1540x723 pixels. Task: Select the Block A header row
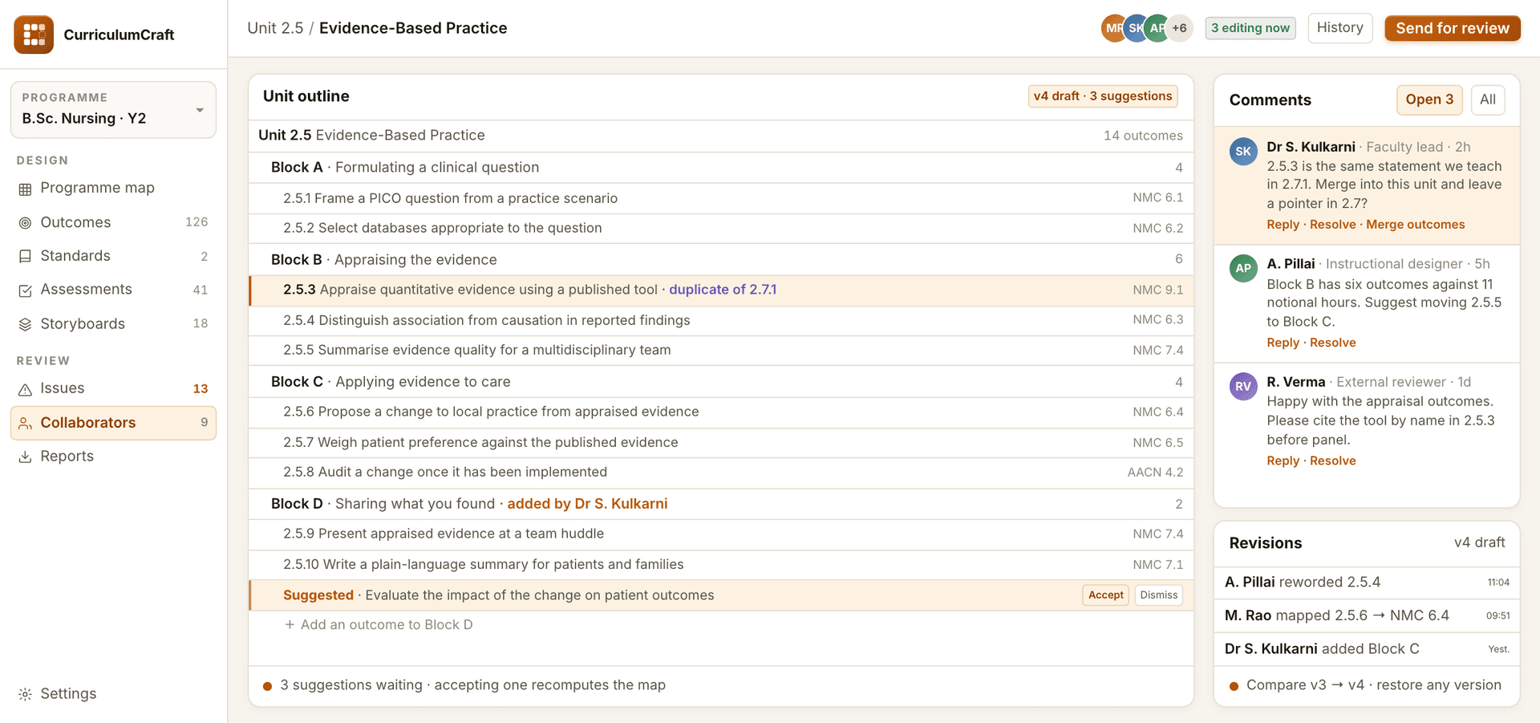tap(721, 168)
